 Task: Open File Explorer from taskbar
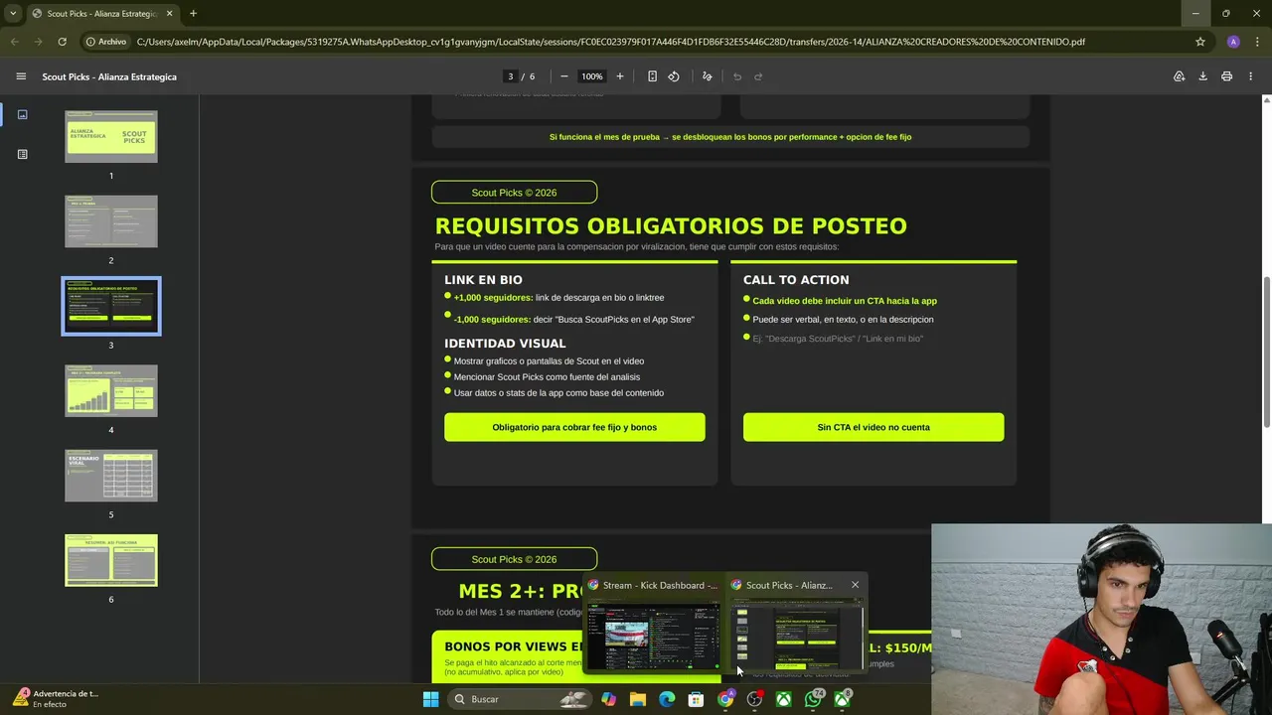(638, 699)
